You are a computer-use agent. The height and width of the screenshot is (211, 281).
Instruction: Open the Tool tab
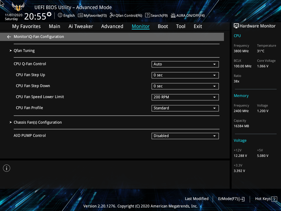tap(181, 26)
